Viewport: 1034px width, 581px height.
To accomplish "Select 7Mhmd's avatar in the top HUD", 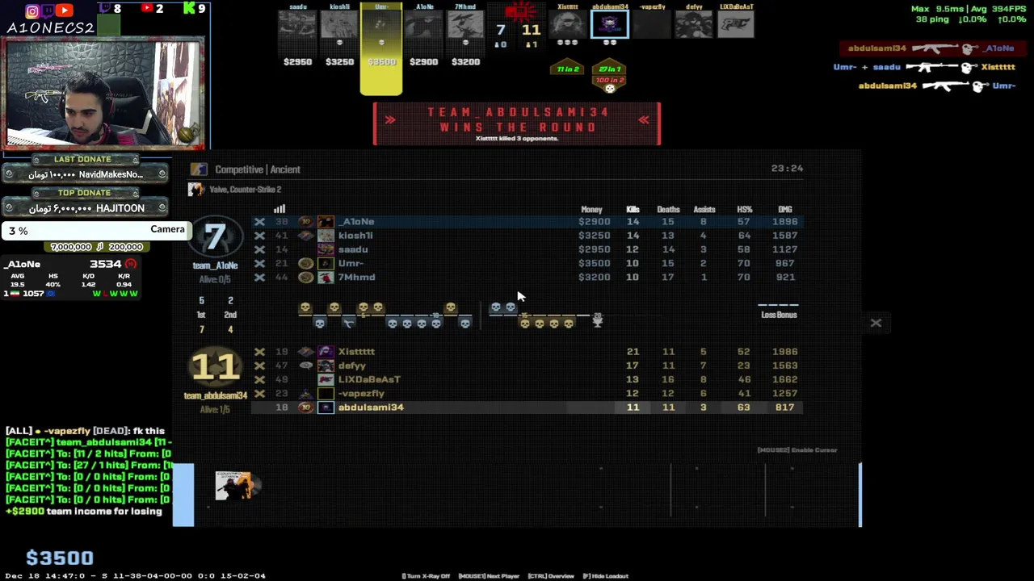I will point(465,25).
